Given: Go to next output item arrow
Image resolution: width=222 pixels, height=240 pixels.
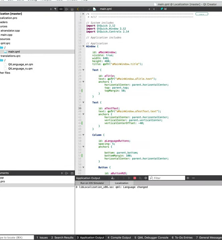Looking at the screenshot, I should click(x=124, y=178).
